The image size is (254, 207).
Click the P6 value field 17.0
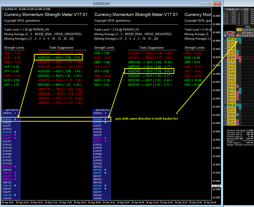coord(233,24)
